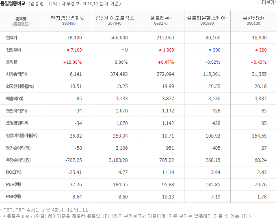Image resolution: width=277 pixels, height=218 pixels.
Task: Select the 외국인취득률(%) row label
Action: point(20,86)
